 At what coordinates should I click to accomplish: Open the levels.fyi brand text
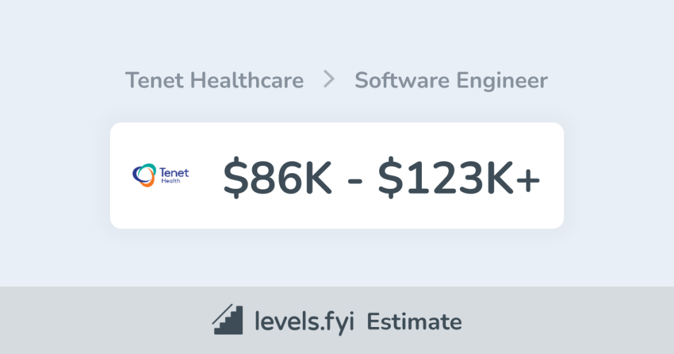click(305, 322)
